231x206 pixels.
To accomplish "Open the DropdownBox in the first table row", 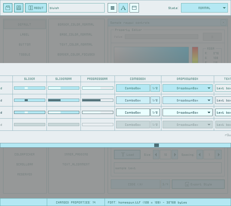I will (x=188, y=88).
